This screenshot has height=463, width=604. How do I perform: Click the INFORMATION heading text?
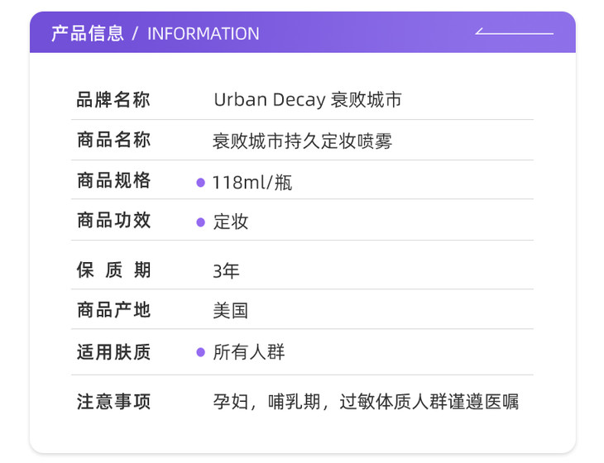coord(203,34)
